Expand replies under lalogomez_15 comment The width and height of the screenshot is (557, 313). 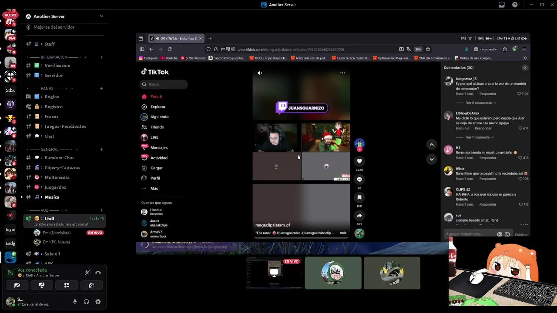(481, 103)
